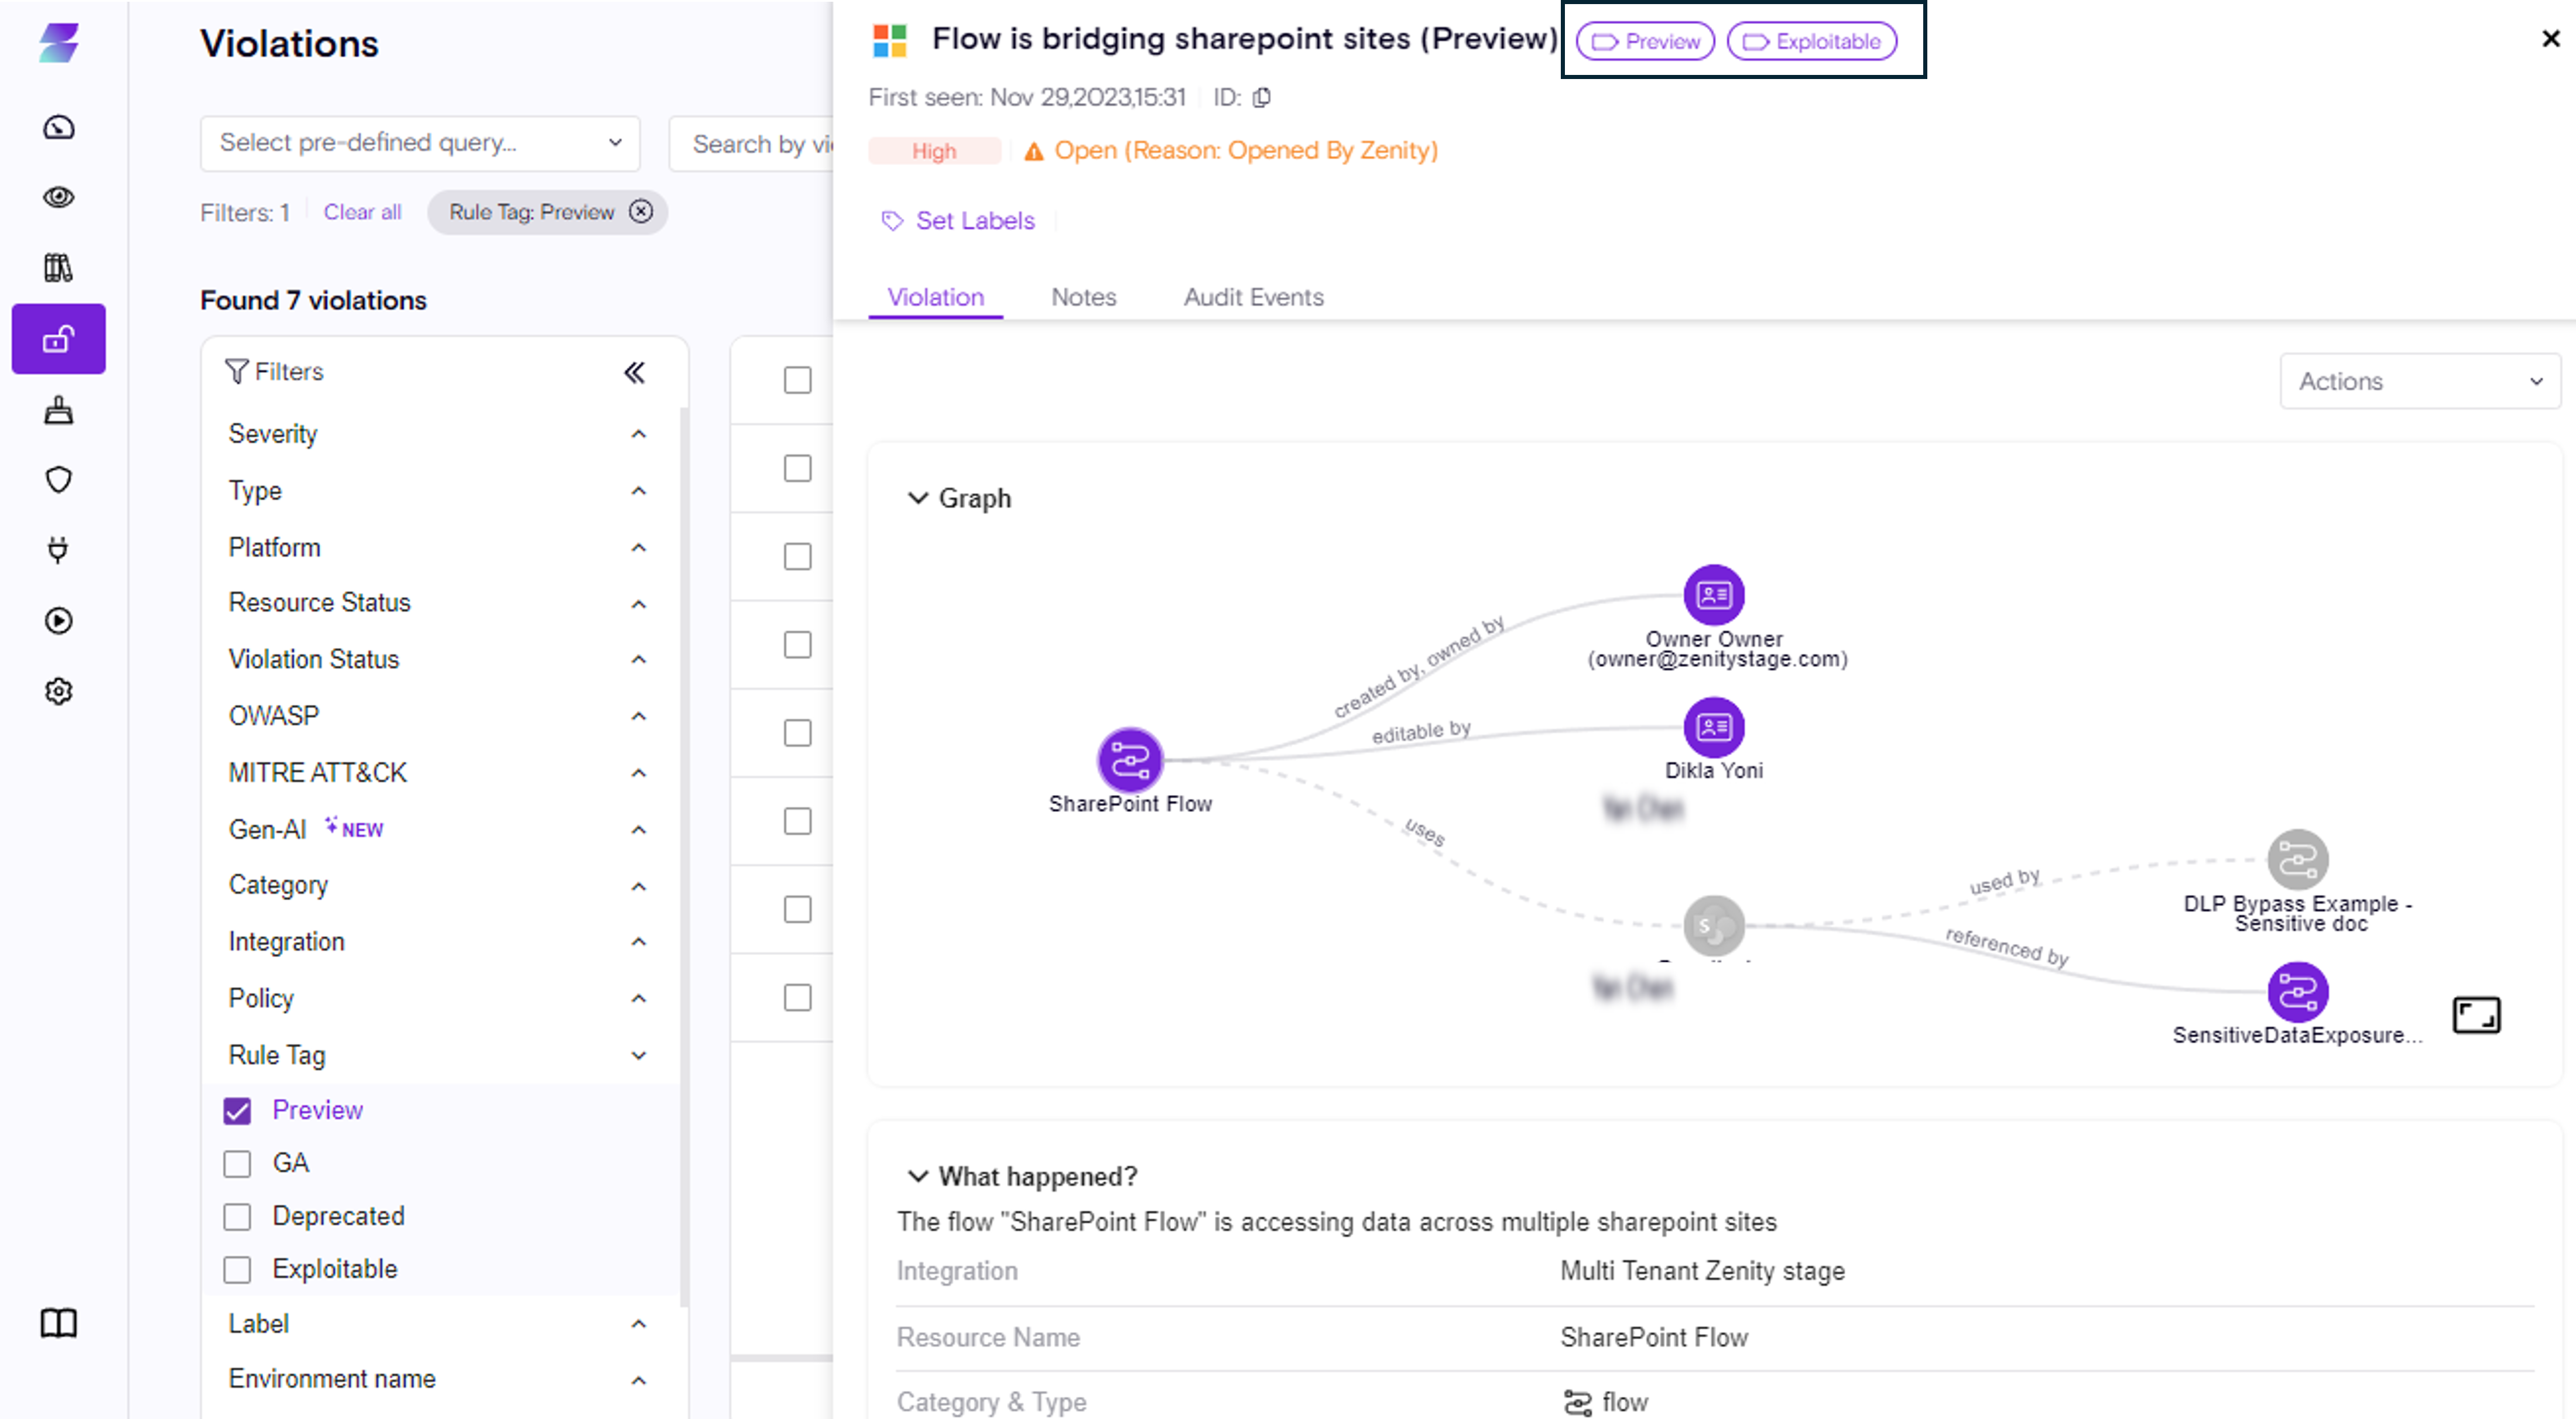This screenshot has height=1419, width=2576.
Task: Check the Deprecated rule tag checkbox
Action: point(237,1216)
